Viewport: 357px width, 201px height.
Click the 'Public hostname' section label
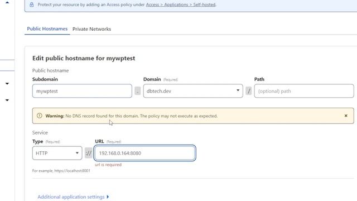(50, 70)
